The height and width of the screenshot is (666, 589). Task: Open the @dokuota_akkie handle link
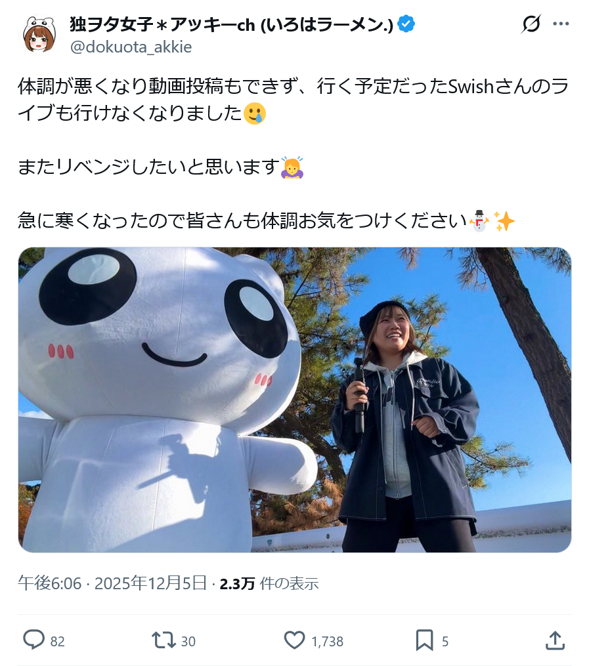coord(131,47)
